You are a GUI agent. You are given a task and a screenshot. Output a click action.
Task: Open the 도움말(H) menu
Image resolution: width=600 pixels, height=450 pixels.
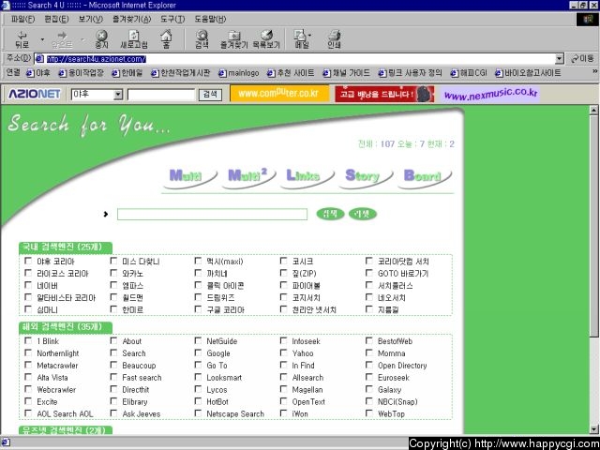pyautogui.click(x=210, y=19)
